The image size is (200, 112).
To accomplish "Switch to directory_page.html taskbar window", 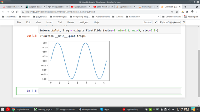I will 44,109.
